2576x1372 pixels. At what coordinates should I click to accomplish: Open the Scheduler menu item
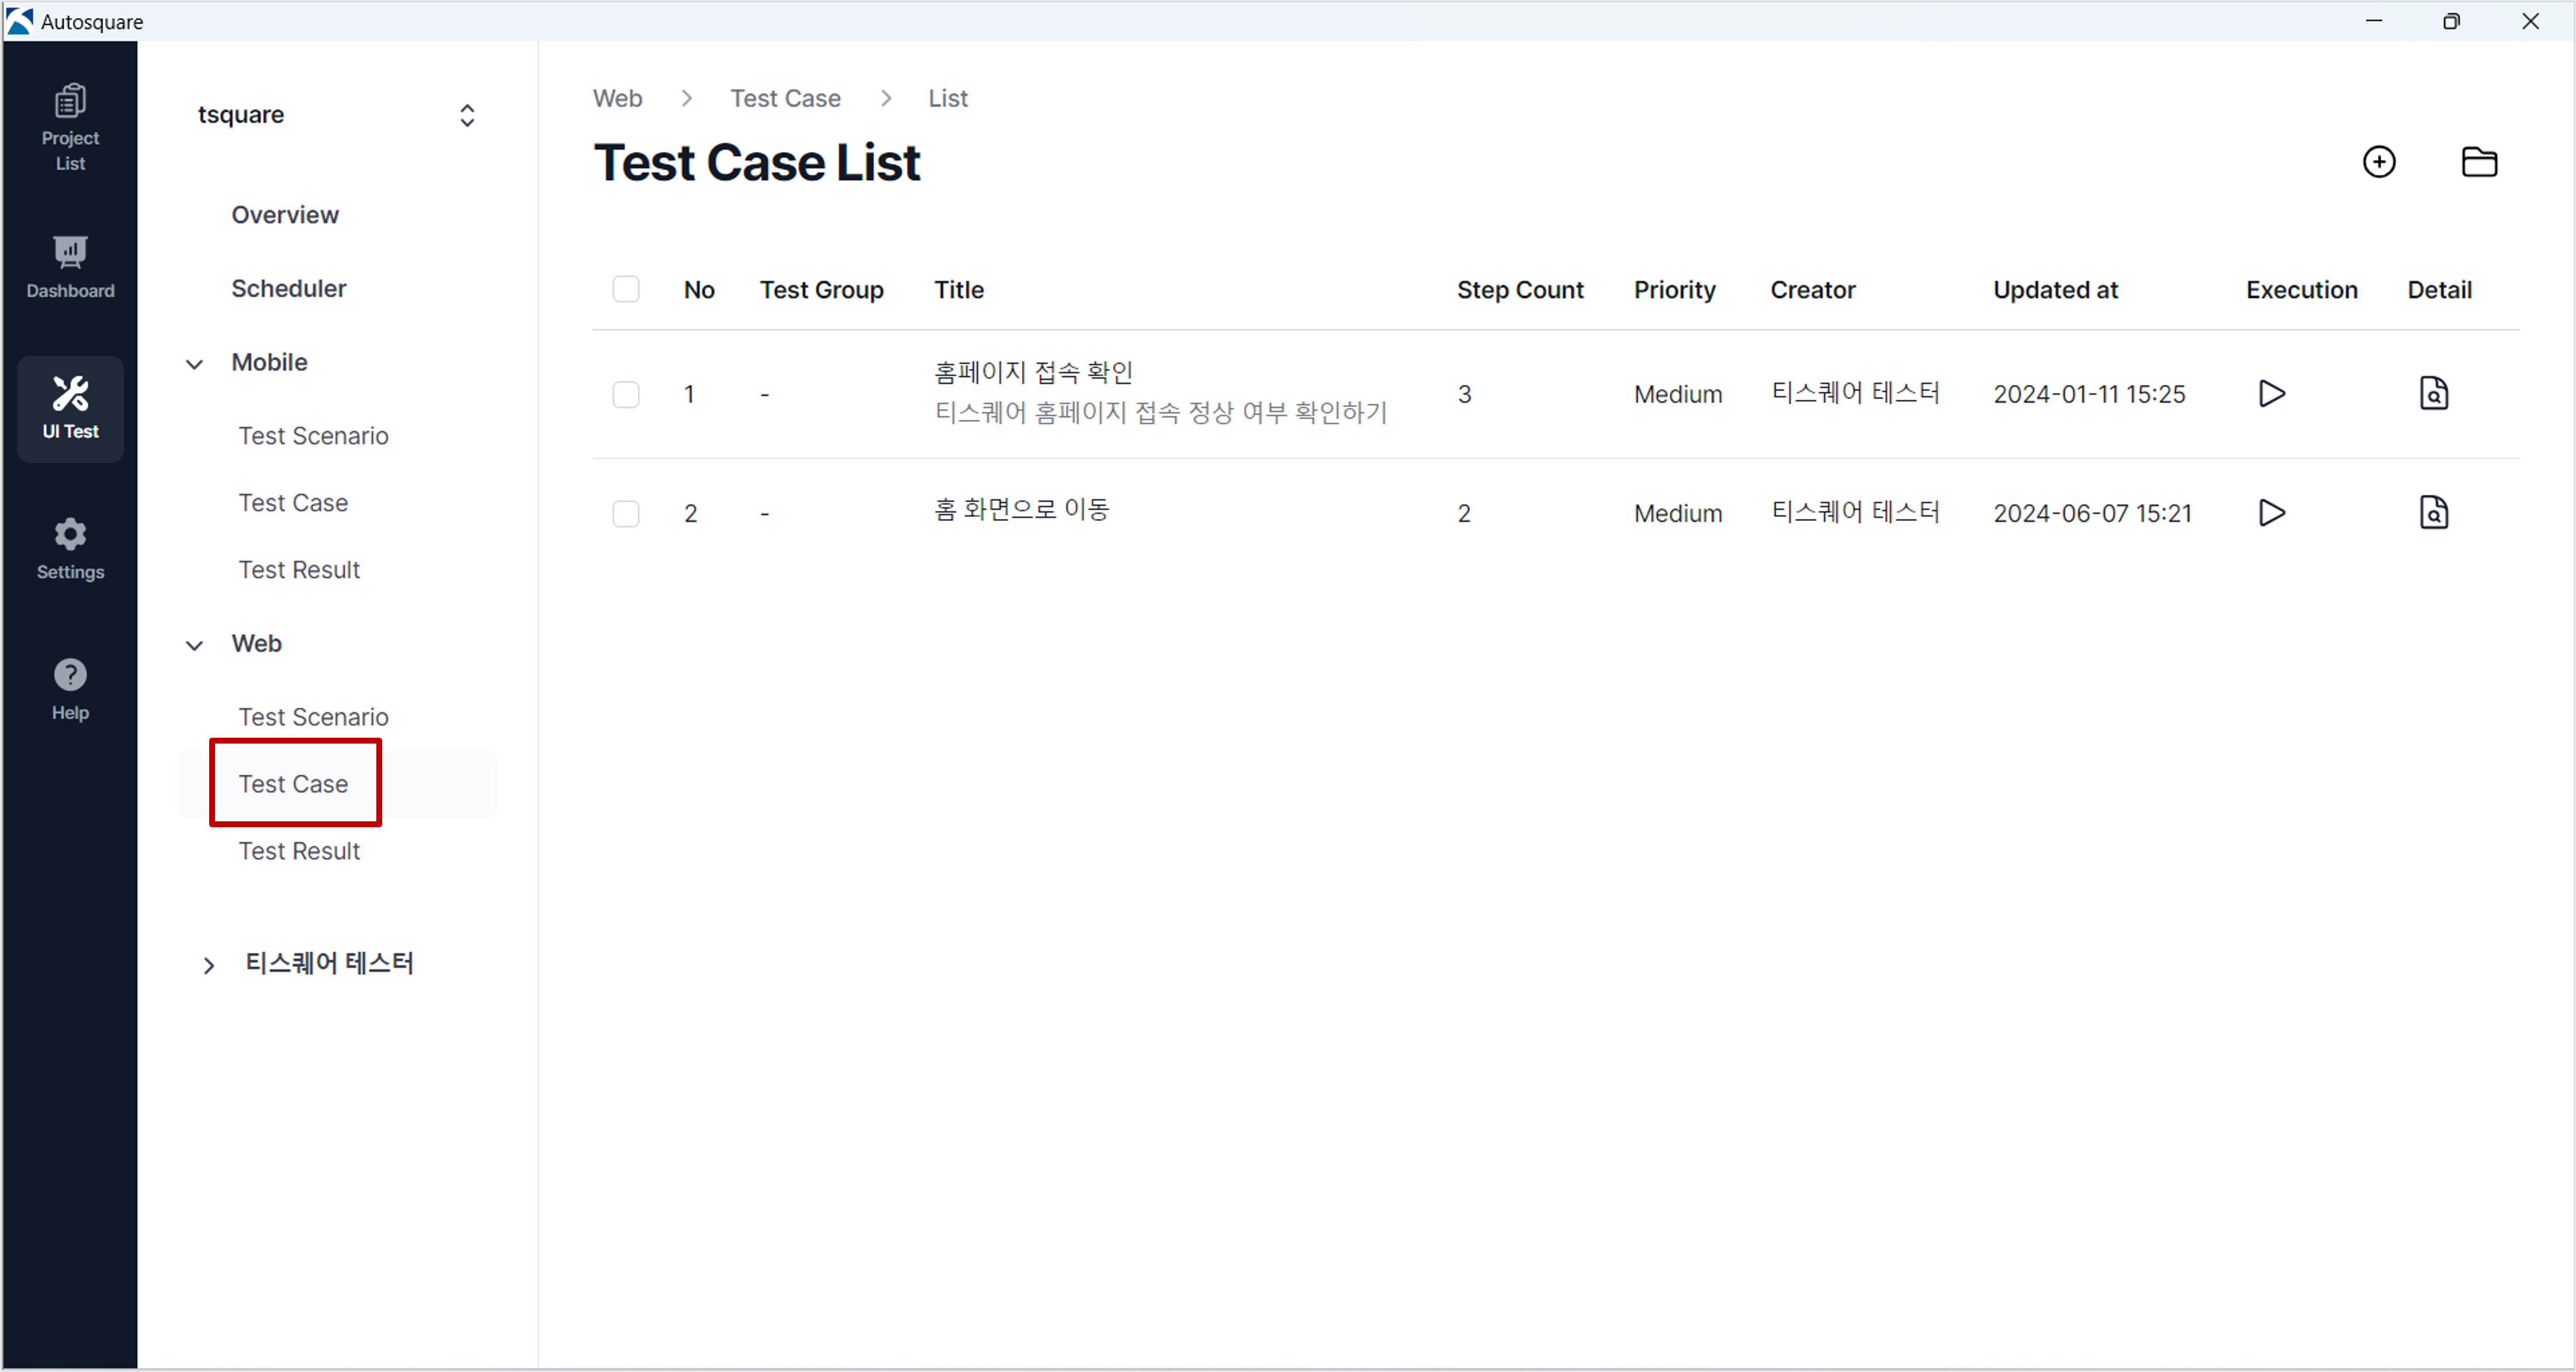tap(288, 289)
